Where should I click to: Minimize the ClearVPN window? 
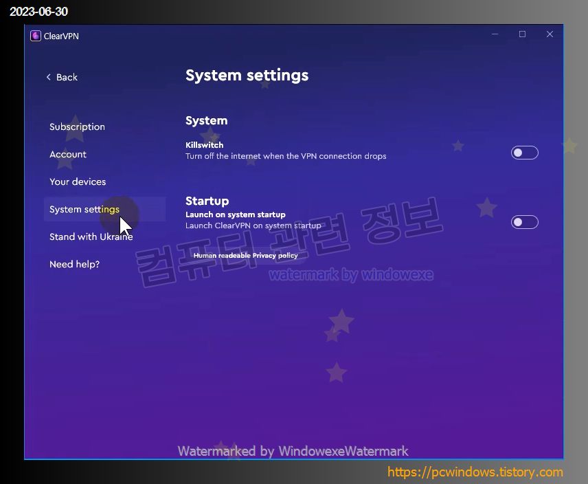pos(495,34)
